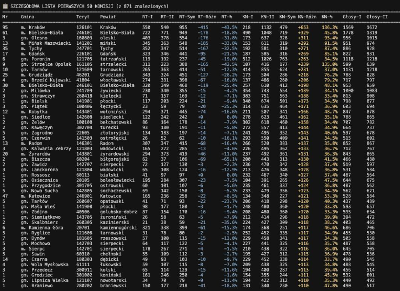Select 'gm. Siemiątkowo' gmina entry

pyautogui.click(x=41, y=217)
